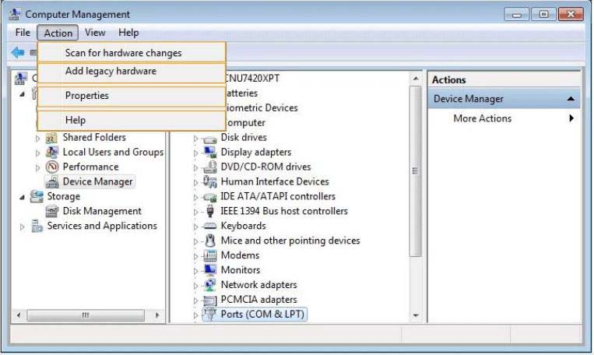
Task: Open the Help menu in menu bar
Action: [128, 33]
